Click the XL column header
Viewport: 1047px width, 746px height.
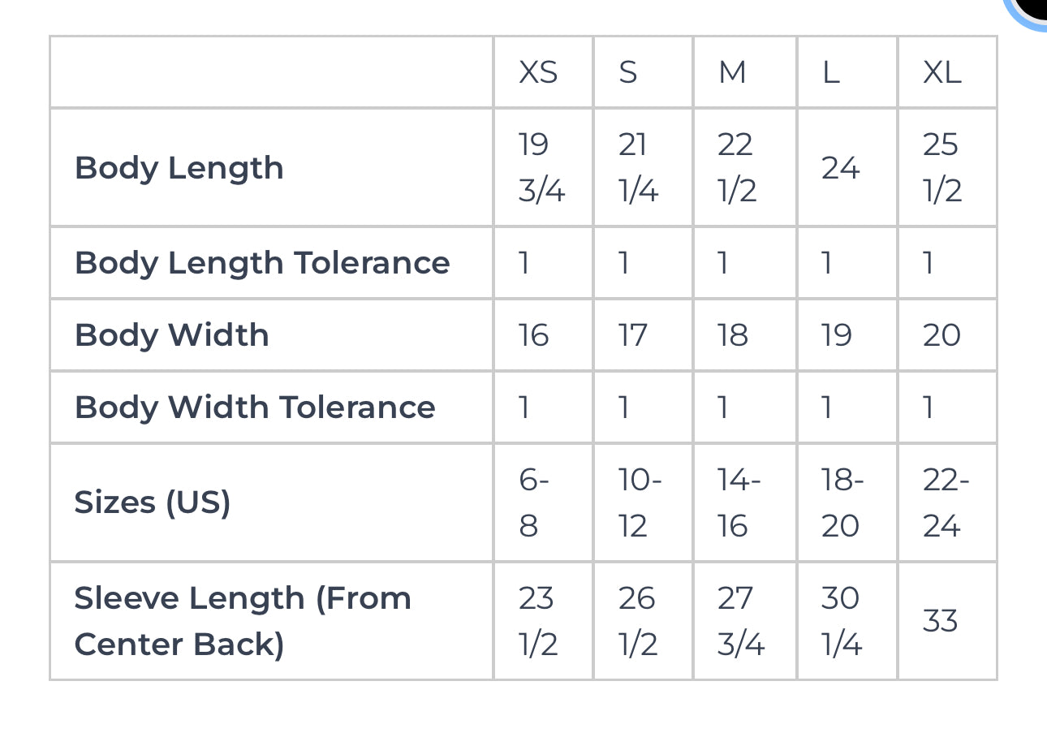tap(941, 73)
